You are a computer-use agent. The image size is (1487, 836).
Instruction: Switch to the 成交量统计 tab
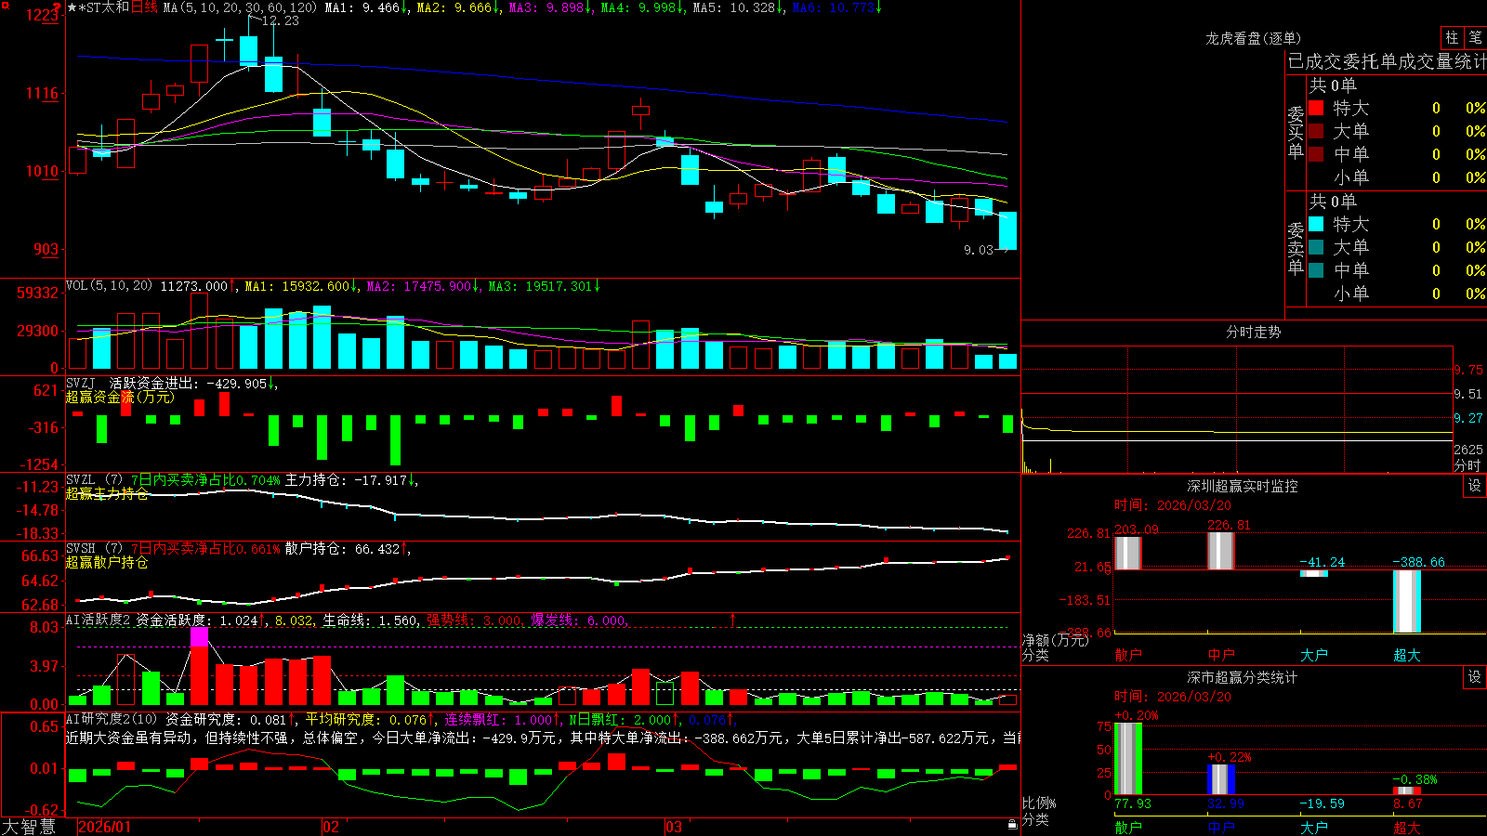click(x=1442, y=61)
